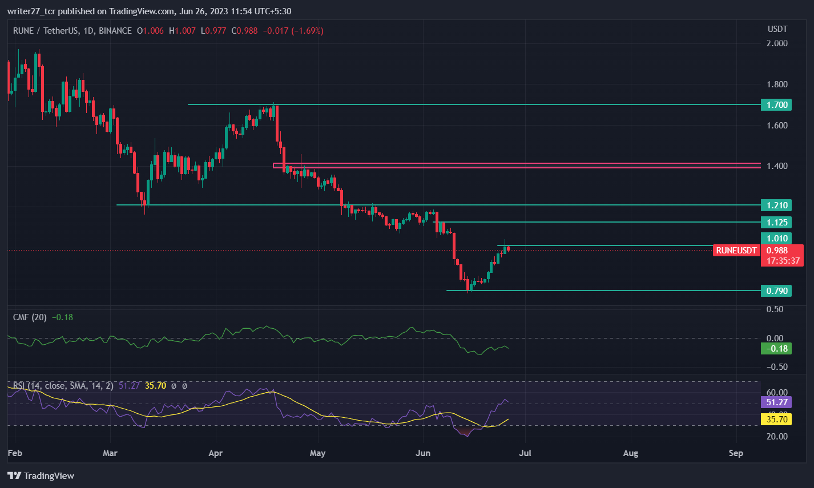Image resolution: width=814 pixels, height=488 pixels.
Task: Click the 1.700 price level label
Action: point(776,104)
